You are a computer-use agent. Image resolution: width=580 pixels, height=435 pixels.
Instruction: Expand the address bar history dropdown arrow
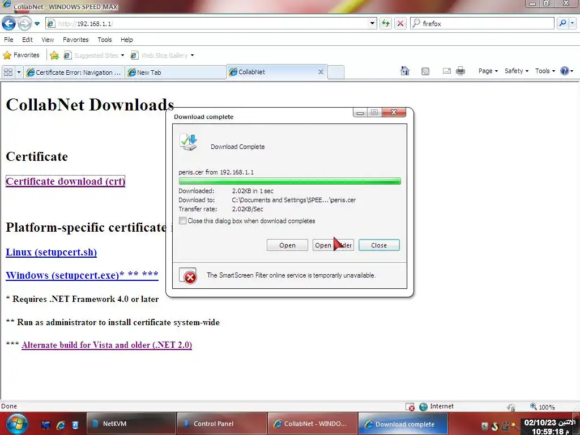coord(372,24)
